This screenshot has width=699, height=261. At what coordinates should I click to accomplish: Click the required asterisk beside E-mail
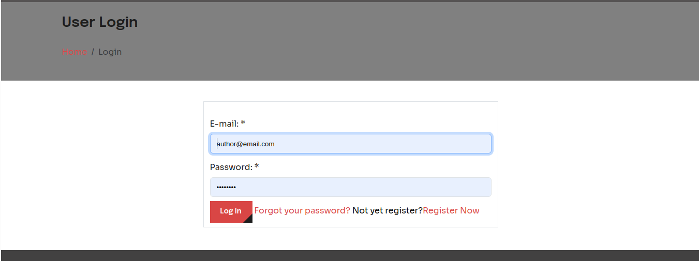tap(243, 123)
